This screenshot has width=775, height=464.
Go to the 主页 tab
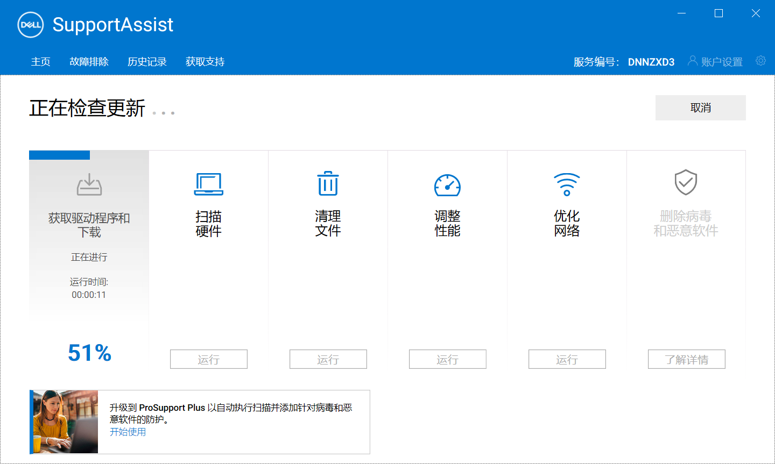pyautogui.click(x=41, y=62)
